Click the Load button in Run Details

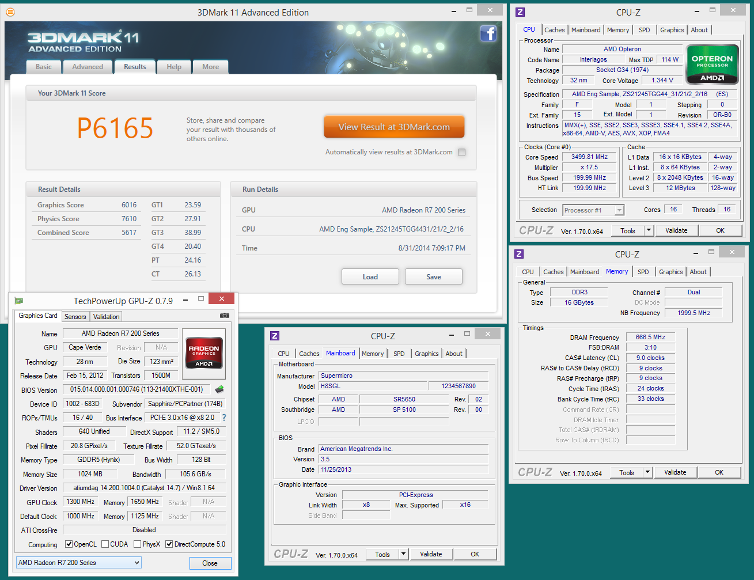370,276
